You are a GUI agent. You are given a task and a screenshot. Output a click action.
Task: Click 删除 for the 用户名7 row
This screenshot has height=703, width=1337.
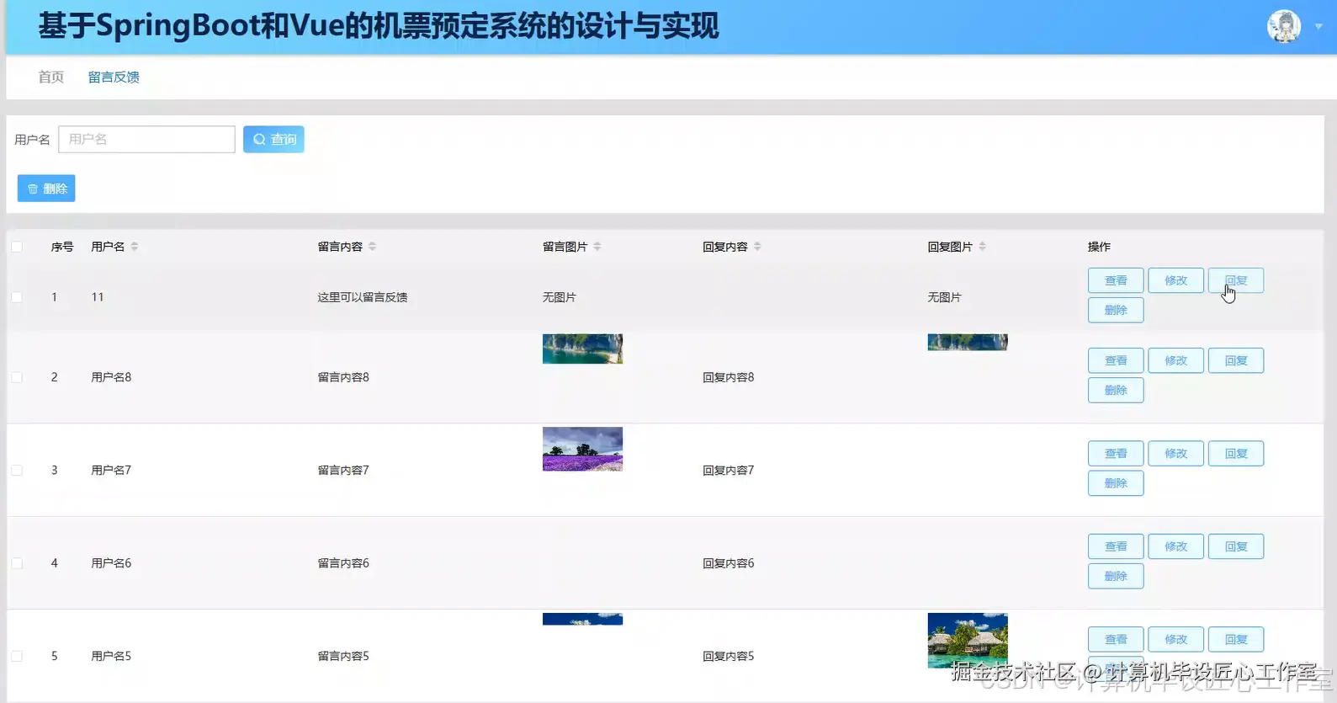[x=1116, y=483]
